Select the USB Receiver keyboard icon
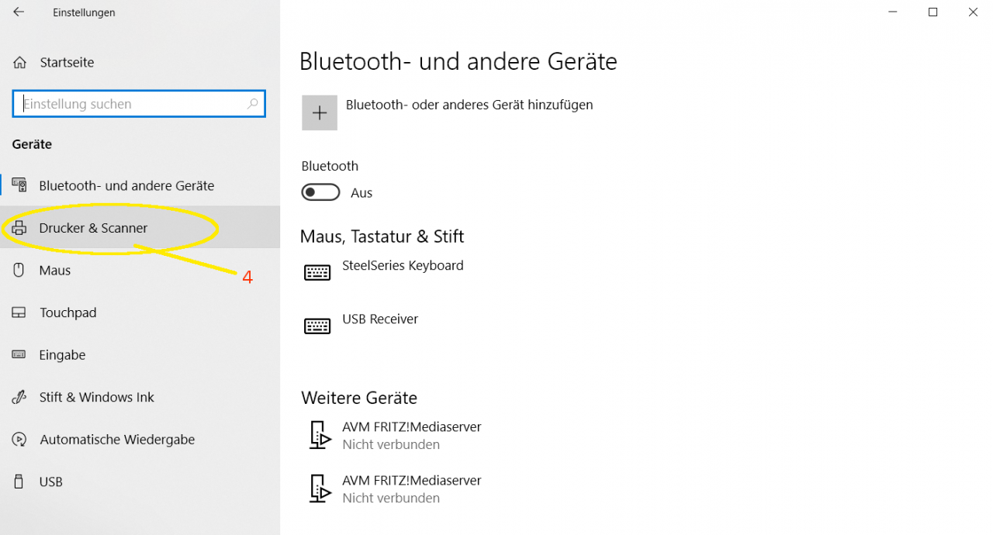The width and height of the screenshot is (993, 535). (317, 326)
